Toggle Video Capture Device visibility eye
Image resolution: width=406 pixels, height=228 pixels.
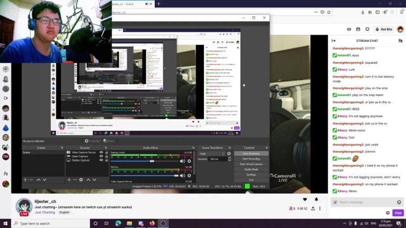(101, 152)
